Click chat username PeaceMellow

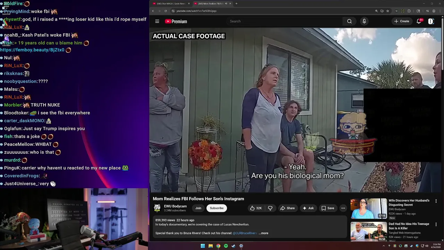pos(19,144)
